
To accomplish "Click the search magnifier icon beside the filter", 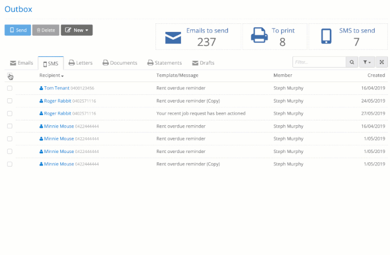I will click(352, 62).
